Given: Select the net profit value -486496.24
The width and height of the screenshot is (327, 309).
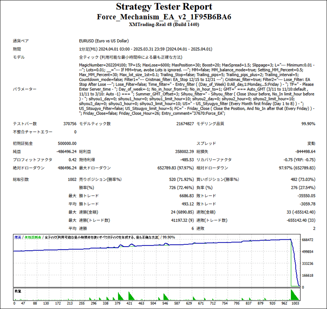Looking at the screenshot, I should click(x=66, y=152).
